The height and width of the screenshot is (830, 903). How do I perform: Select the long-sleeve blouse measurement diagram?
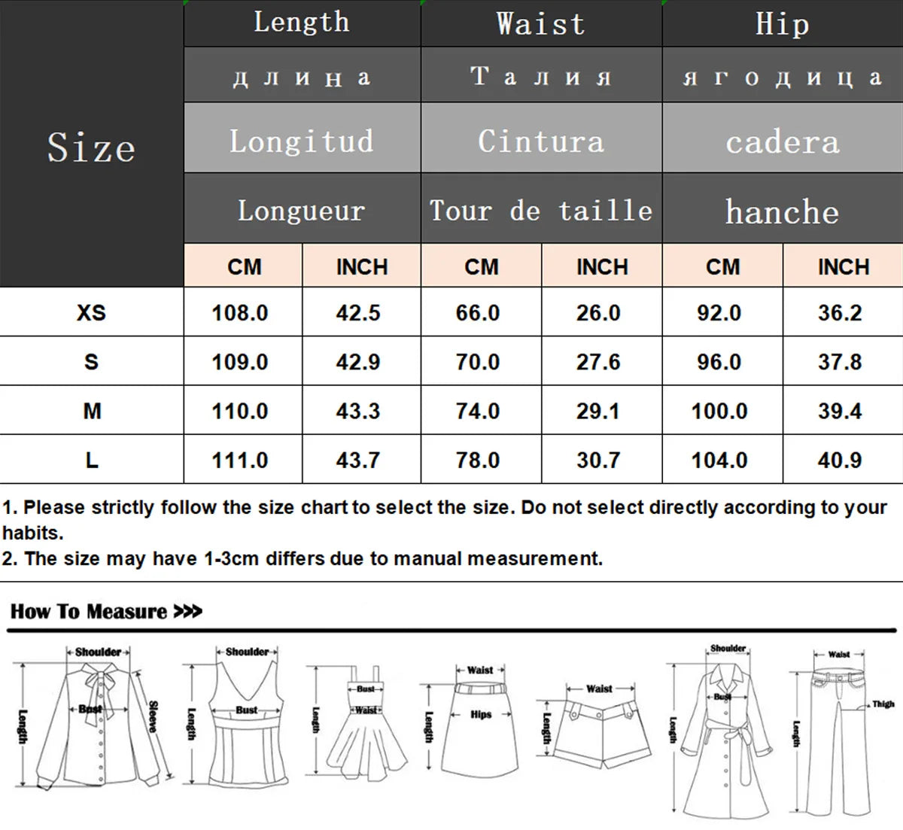(x=98, y=722)
